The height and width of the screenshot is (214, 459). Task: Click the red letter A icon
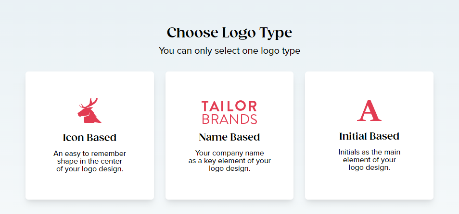pos(369,110)
